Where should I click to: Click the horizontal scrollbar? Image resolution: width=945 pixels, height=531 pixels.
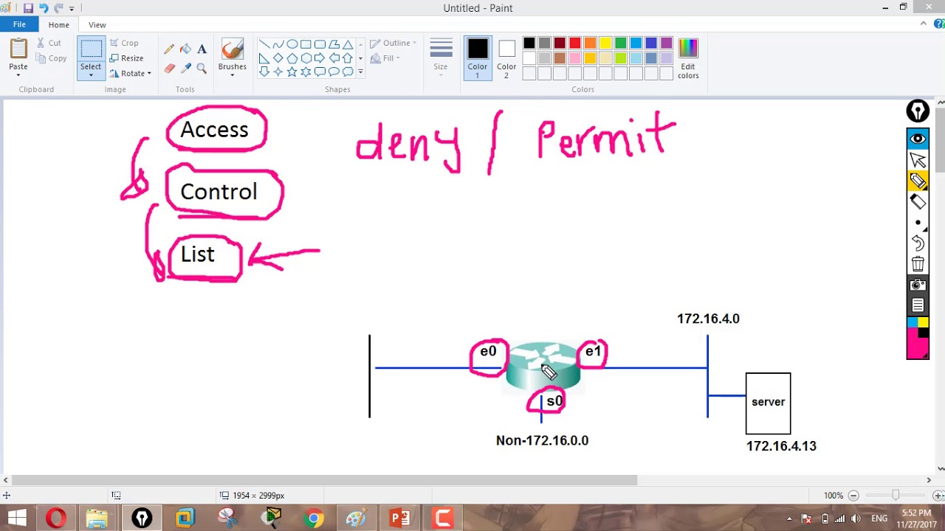click(x=324, y=480)
